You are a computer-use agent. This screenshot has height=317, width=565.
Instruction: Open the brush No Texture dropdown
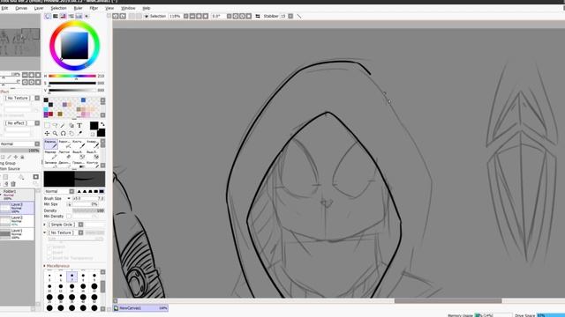(80, 232)
